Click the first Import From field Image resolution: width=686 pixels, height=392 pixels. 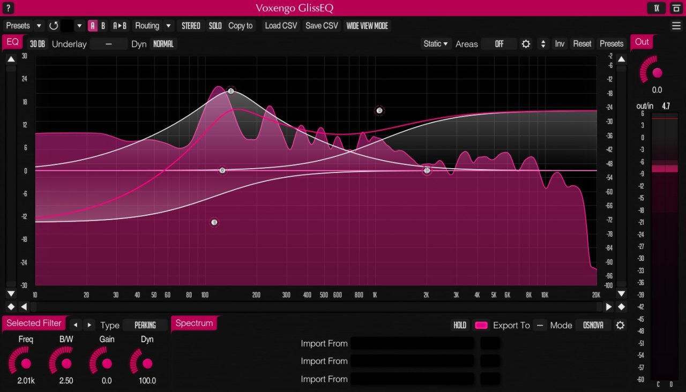(x=412, y=343)
